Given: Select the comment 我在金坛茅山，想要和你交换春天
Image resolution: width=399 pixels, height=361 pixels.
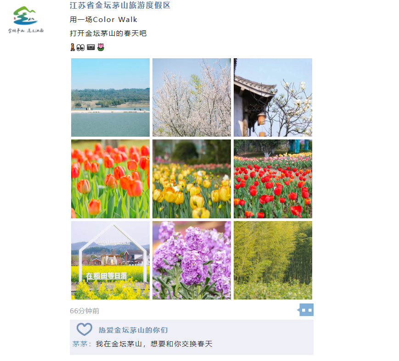Looking at the screenshot, I should (154, 344).
